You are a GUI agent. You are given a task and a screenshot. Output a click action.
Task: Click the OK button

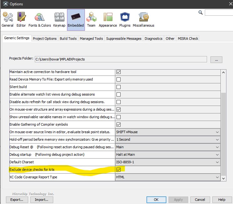(x=156, y=200)
